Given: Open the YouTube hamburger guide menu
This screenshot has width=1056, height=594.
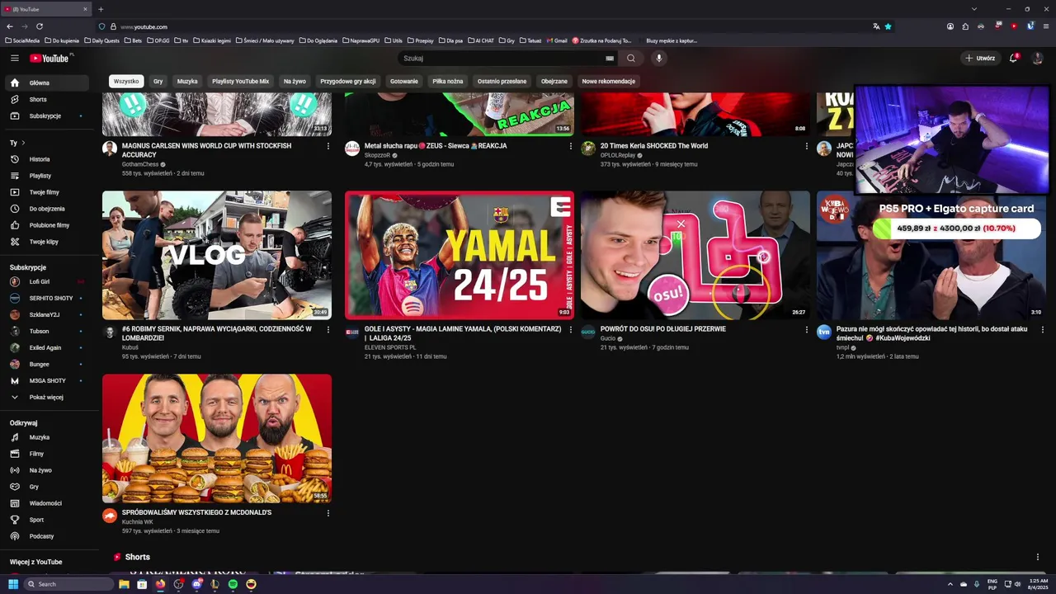Looking at the screenshot, I should pyautogui.click(x=14, y=58).
